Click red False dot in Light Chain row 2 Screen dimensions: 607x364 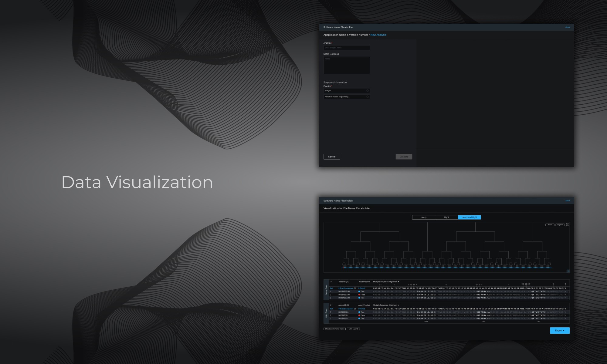[x=359, y=315]
